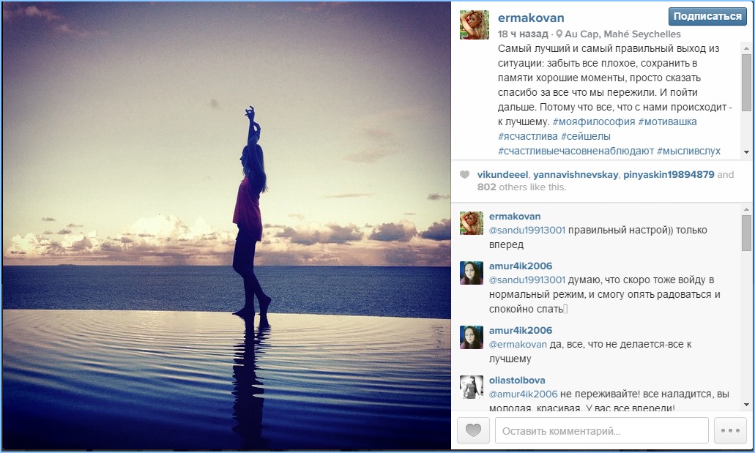Viewport: 755px width, 453px height.
Task: Open the Au Cap, Mahé Seychelles location link
Action: point(622,34)
